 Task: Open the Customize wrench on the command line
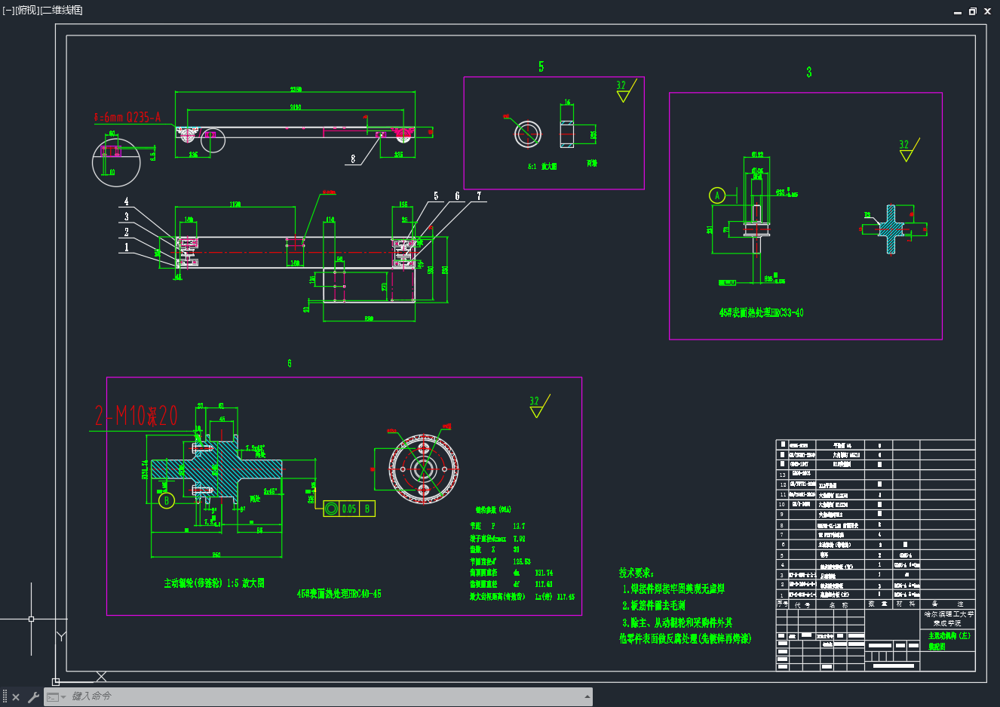click(33, 697)
